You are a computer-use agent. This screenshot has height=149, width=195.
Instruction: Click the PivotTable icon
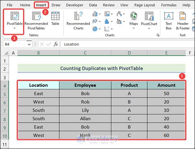[x=15, y=16]
